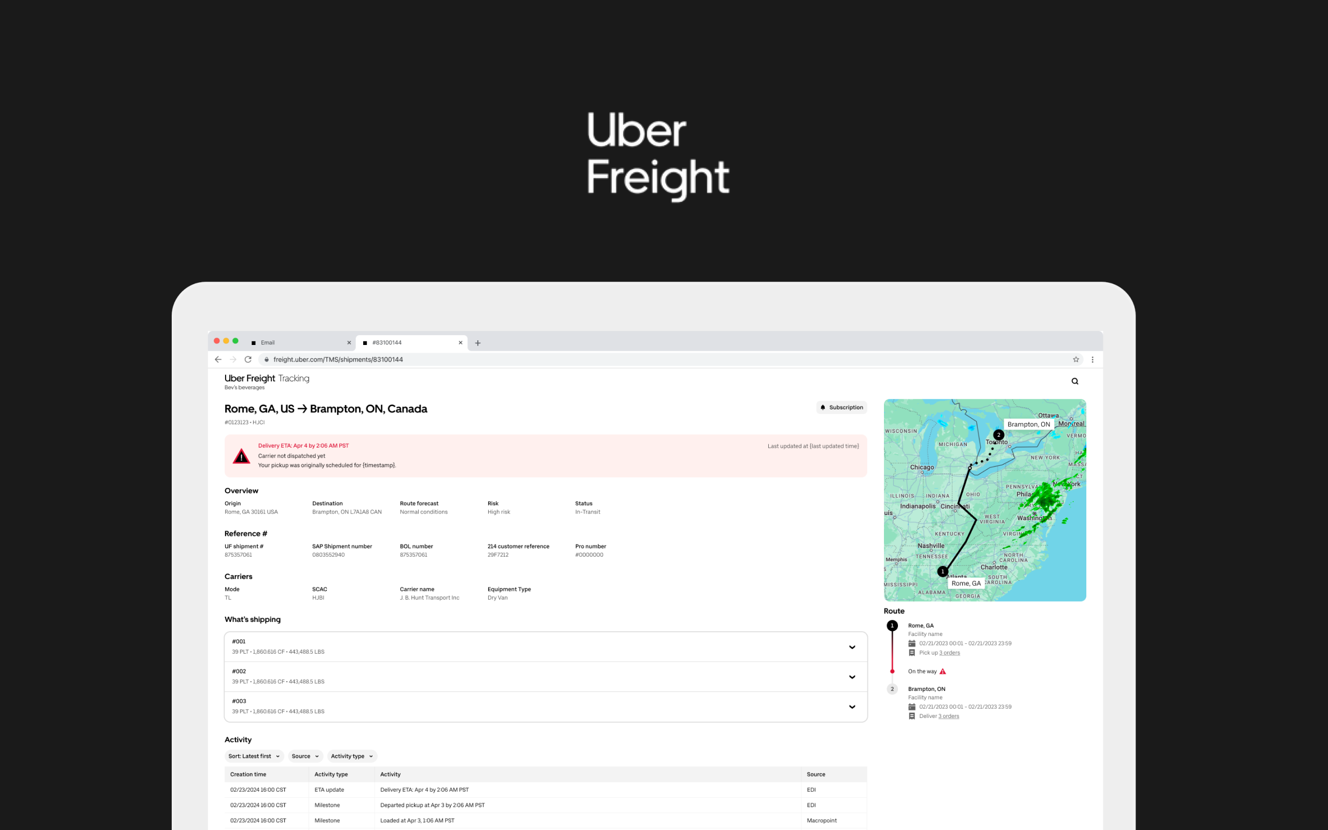
Task: Click the site lock icon in address bar
Action: (267, 359)
